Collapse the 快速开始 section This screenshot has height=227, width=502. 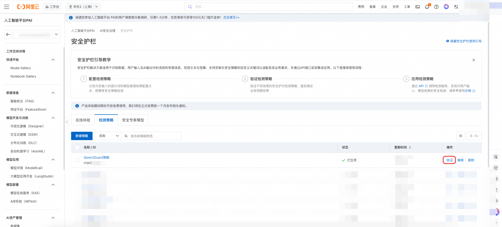[x=53, y=60]
